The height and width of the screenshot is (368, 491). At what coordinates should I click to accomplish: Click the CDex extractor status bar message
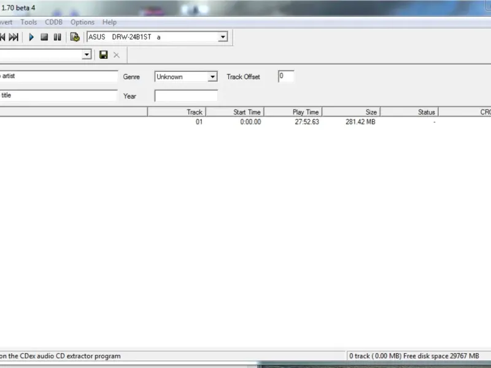(x=60, y=356)
